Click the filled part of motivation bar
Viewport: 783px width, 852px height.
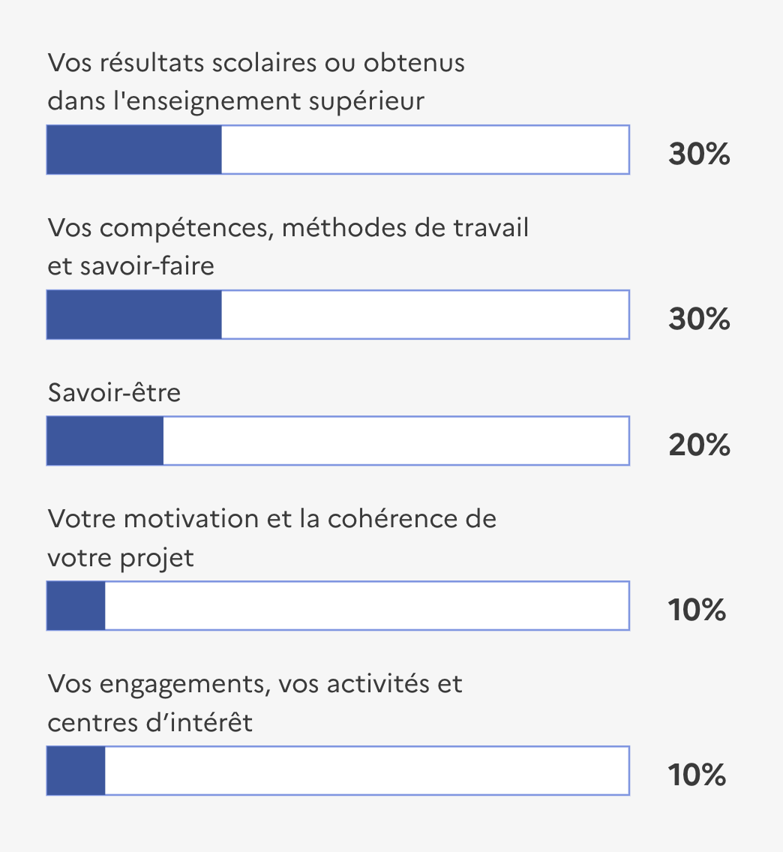[x=76, y=606]
